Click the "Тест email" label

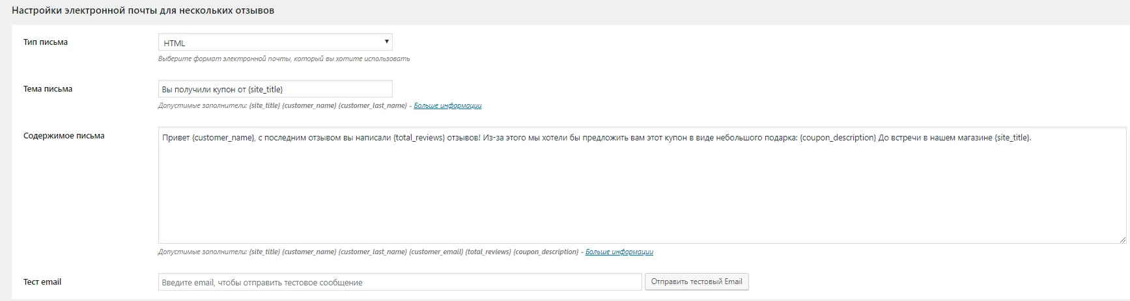click(42, 282)
